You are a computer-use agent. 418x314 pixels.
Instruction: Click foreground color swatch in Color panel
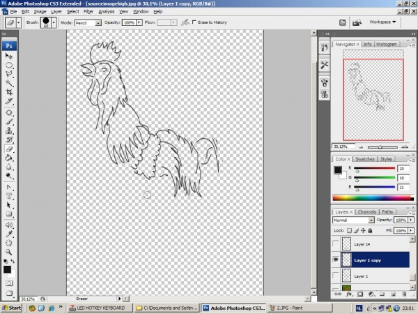point(338,170)
